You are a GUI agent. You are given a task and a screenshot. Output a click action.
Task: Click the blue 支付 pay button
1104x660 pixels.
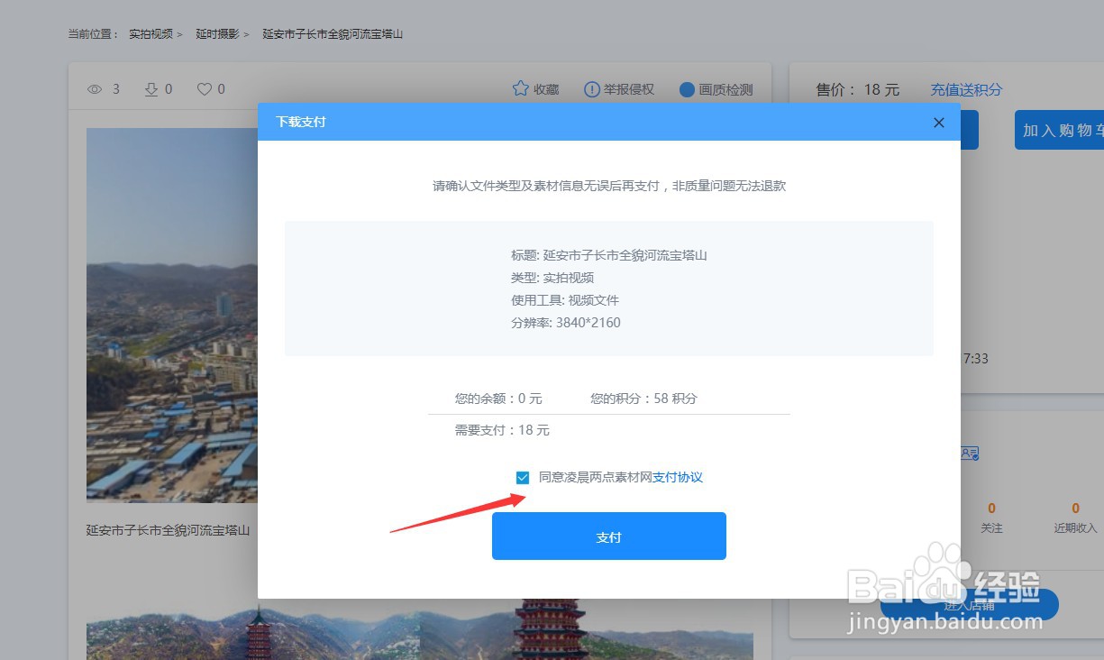608,536
